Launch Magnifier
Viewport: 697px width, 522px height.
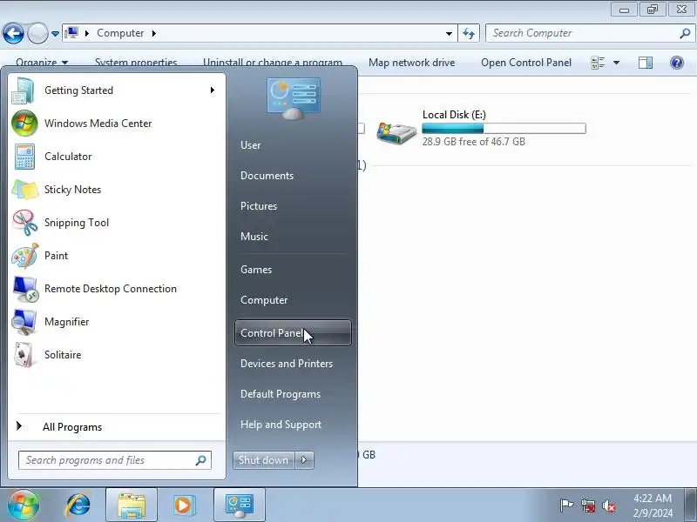[x=117, y=322]
